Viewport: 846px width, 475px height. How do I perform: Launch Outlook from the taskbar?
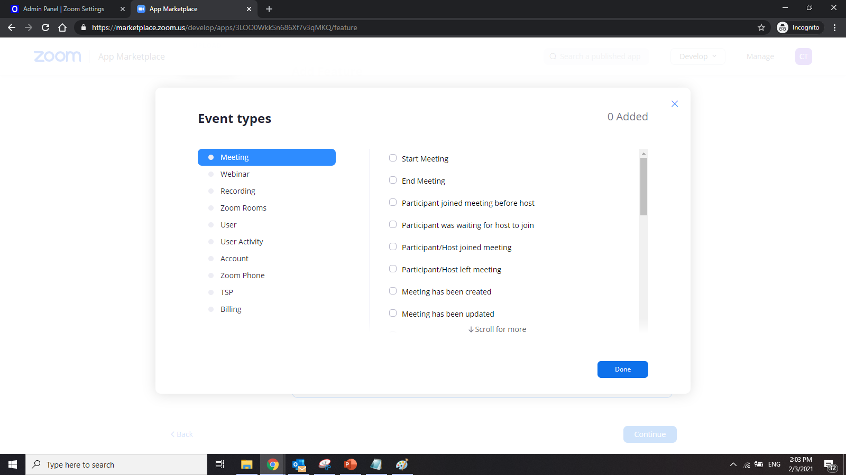[x=298, y=464]
